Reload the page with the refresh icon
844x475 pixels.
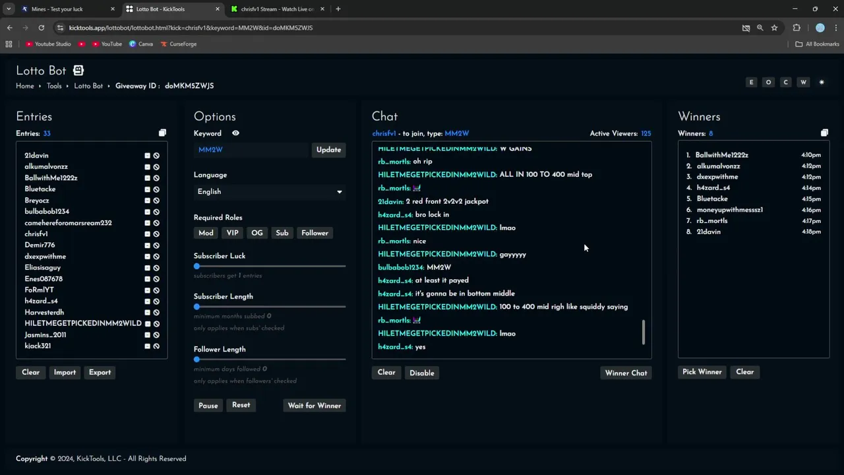coord(41,28)
